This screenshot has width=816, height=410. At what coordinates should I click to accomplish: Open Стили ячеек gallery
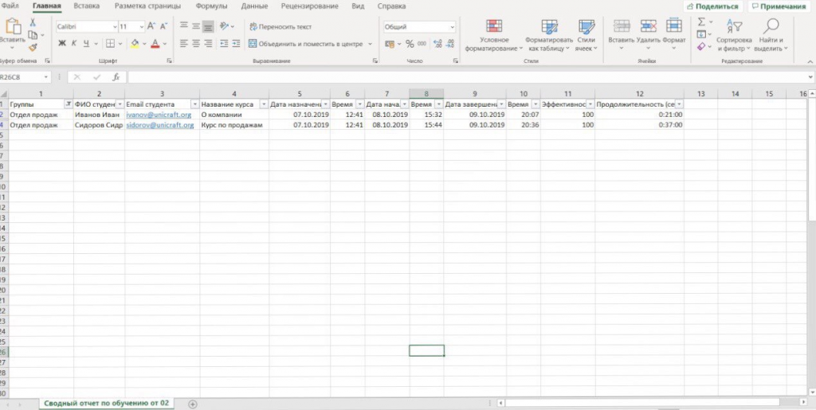(x=586, y=35)
